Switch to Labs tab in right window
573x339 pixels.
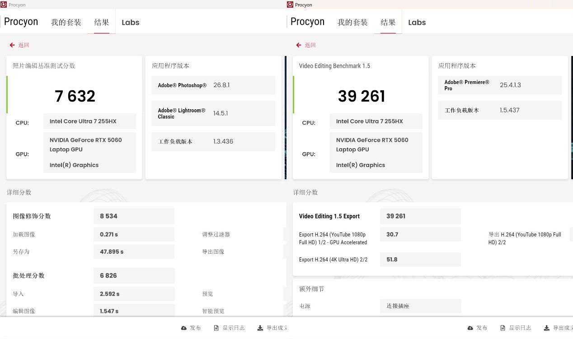pos(417,22)
